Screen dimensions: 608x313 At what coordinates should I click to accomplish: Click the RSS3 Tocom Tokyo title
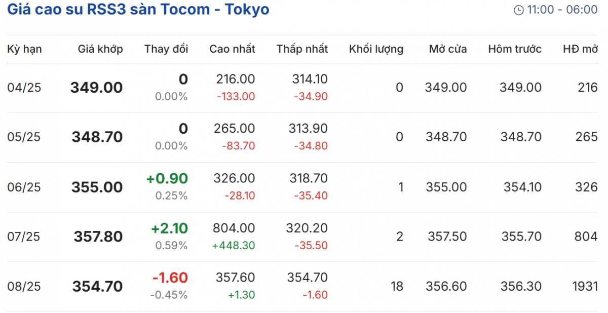click(x=138, y=9)
